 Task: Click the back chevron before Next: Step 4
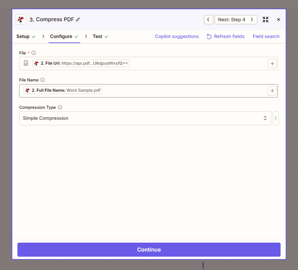[208, 20]
